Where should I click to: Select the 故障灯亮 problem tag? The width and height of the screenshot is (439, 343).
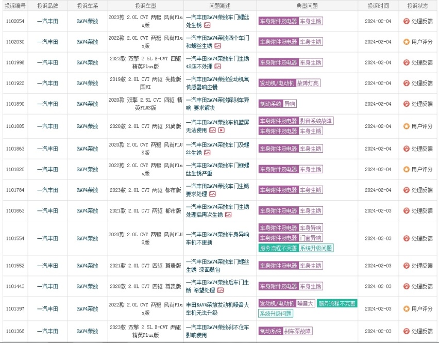(x=308, y=83)
